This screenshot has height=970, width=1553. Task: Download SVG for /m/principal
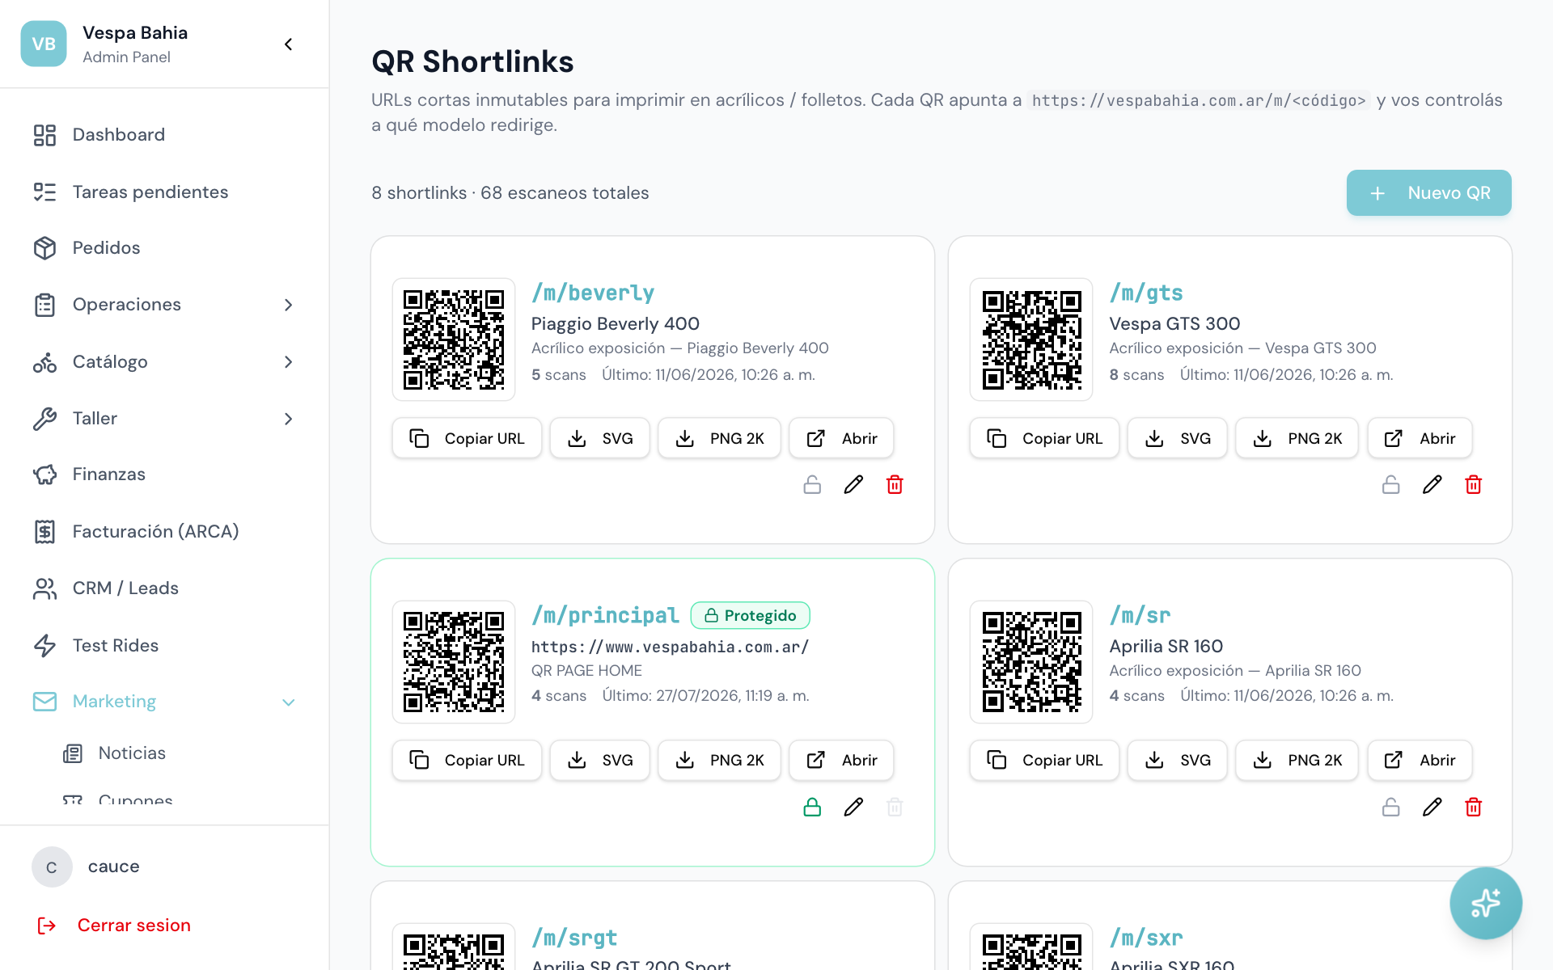click(x=599, y=760)
